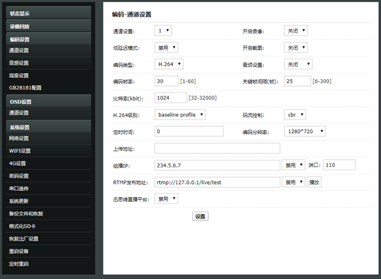Click the 上传地址 input field
This screenshot has height=279, width=381.
217,148
